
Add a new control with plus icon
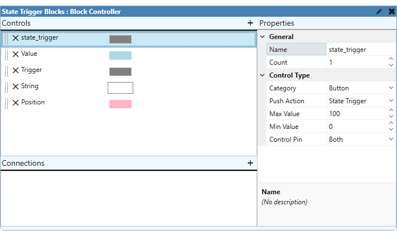[x=250, y=23]
